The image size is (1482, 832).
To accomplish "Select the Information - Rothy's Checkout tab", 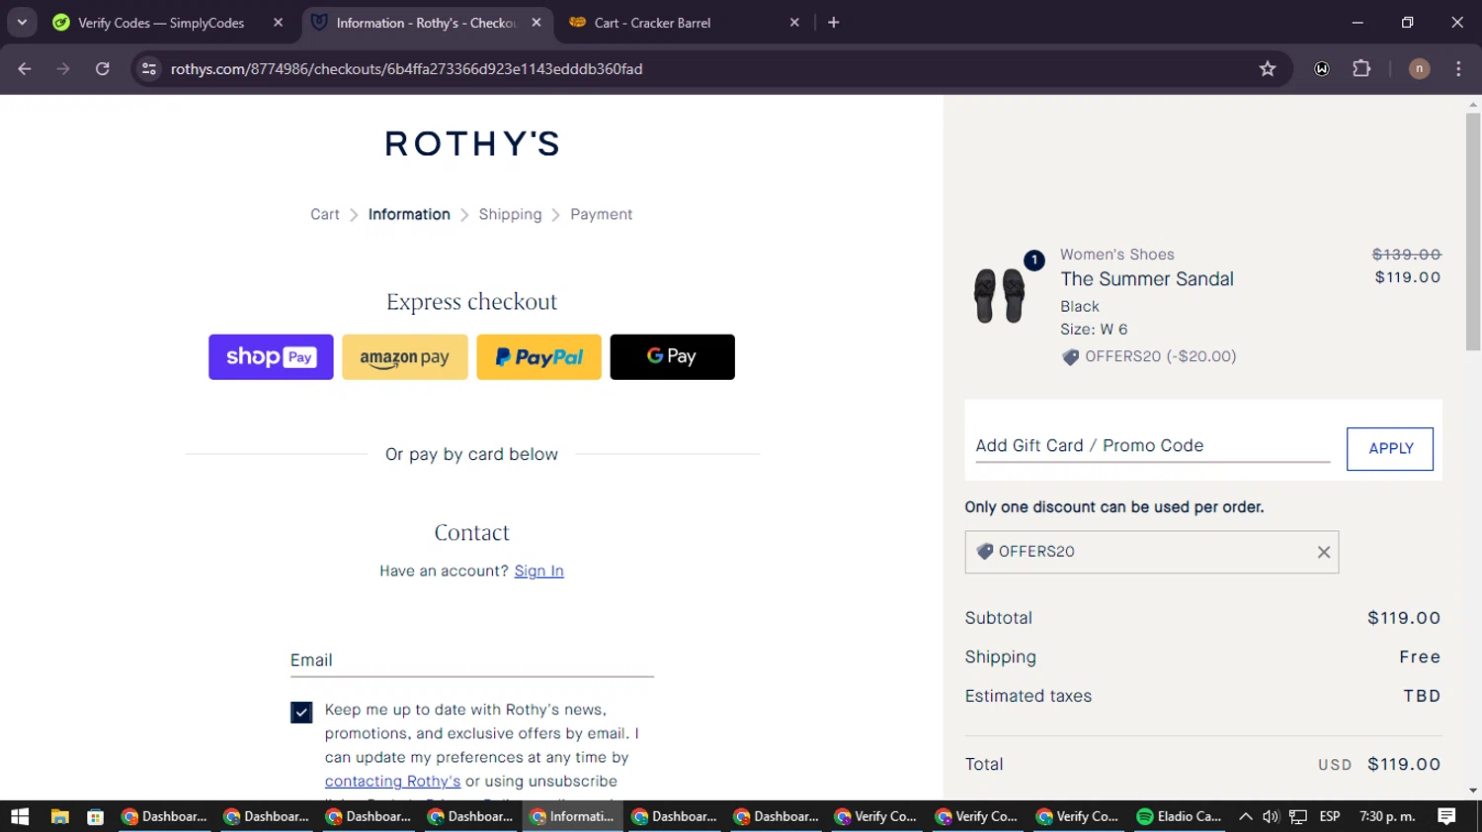I will coord(427,23).
